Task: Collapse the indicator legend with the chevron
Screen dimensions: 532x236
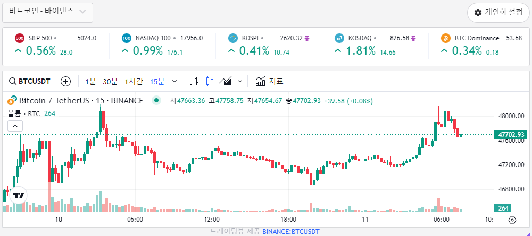Action: click(x=15, y=126)
